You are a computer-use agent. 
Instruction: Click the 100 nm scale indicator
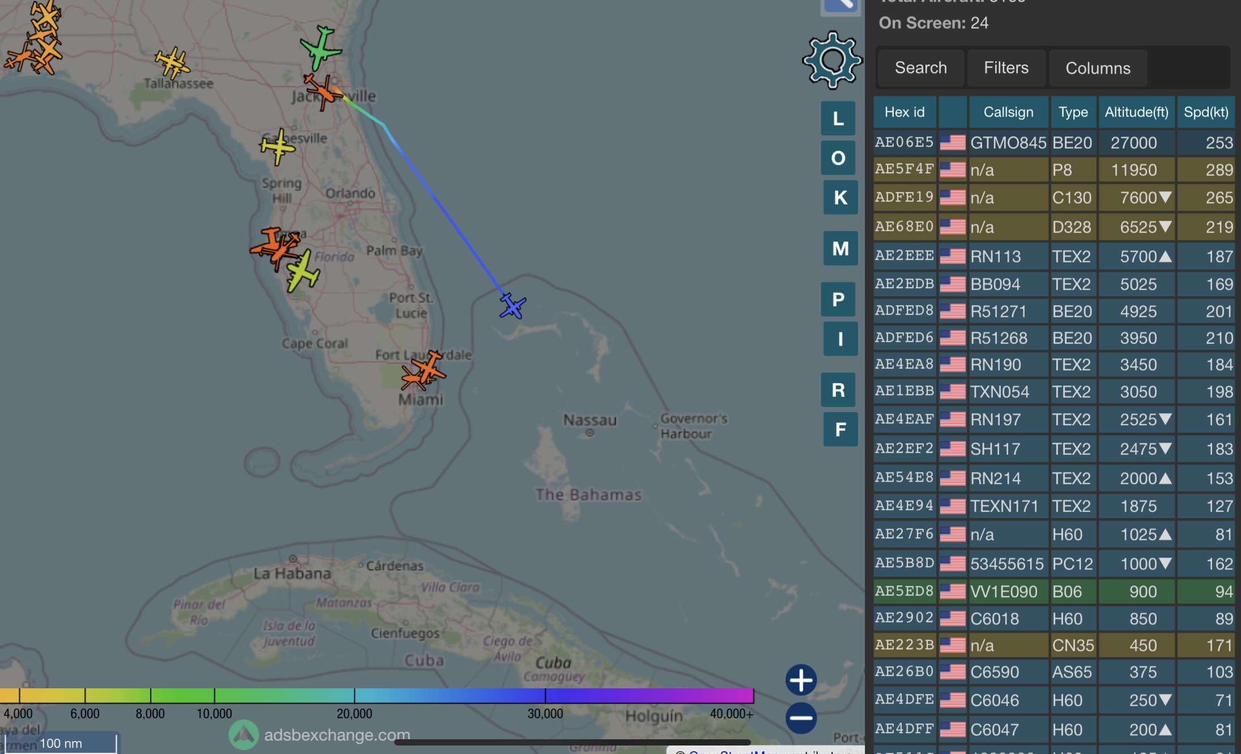61,743
